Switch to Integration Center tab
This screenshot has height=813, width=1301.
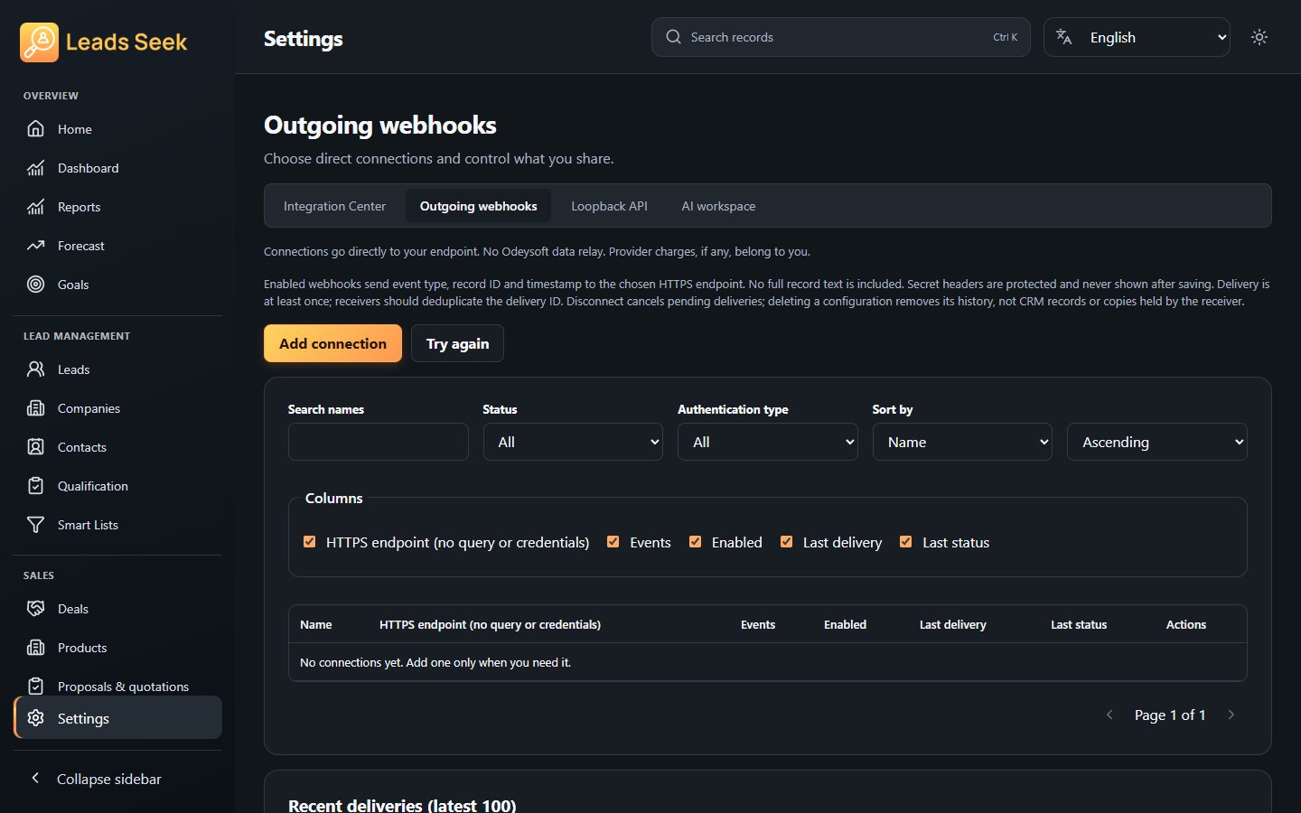tap(334, 206)
